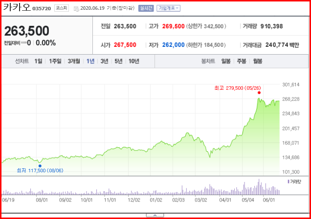Screen dimensions: 311x219
Task: Click the 201,457 y-axis label
Action: 291,128
